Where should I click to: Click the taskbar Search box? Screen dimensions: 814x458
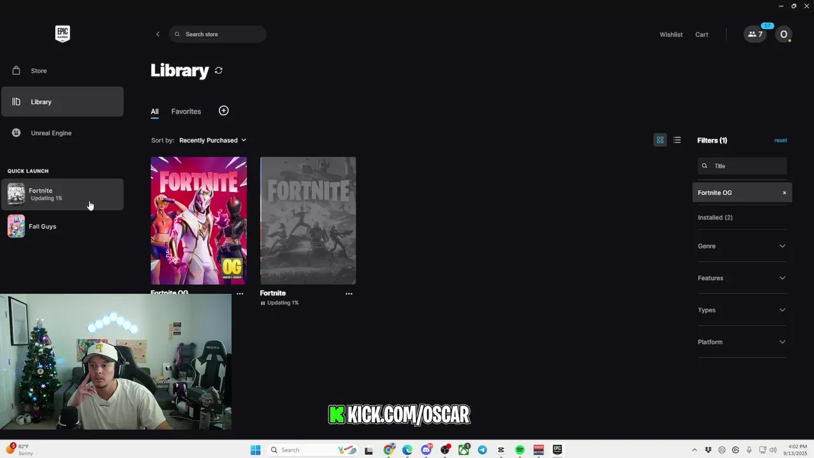[314, 450]
